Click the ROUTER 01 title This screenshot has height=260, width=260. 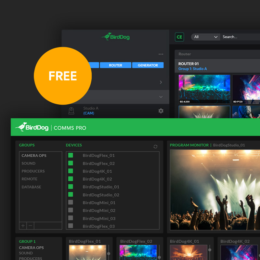(x=188, y=64)
